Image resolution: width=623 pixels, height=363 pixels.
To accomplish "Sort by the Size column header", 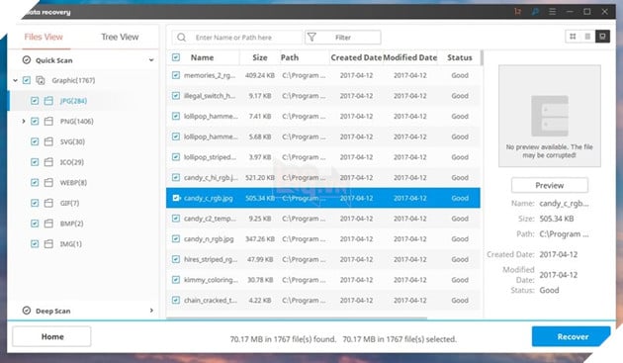I will (260, 57).
